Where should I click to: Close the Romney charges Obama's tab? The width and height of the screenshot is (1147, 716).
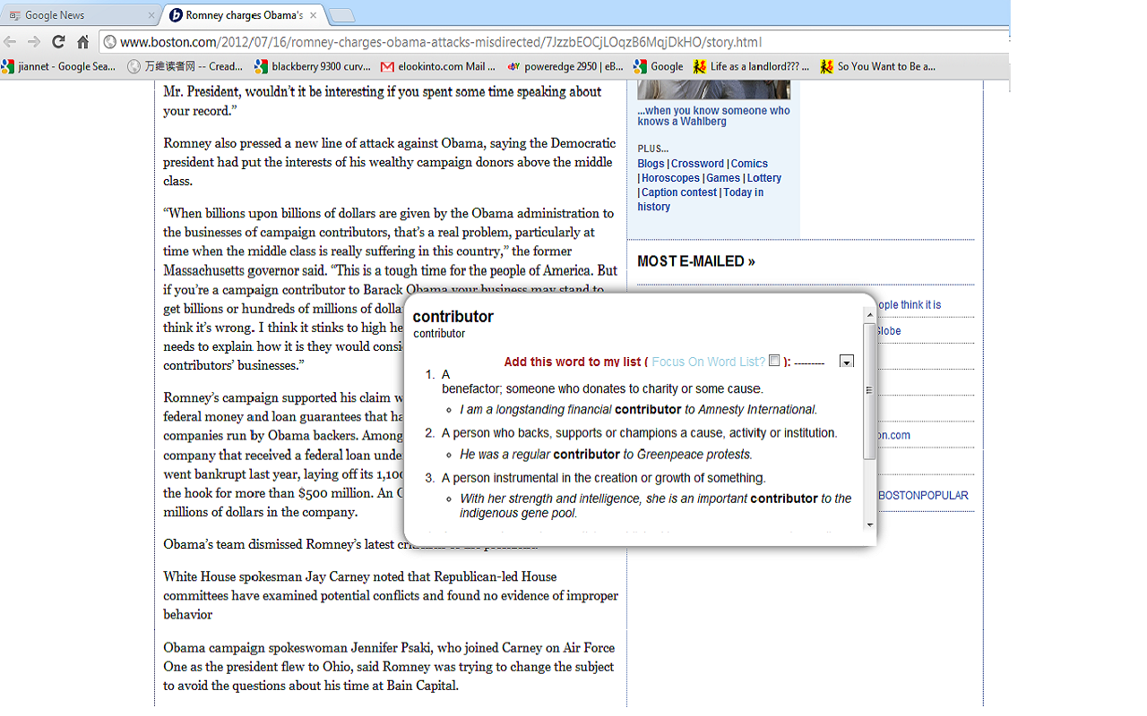313,15
